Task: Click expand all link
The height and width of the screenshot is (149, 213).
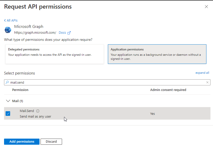Action: 202,73
